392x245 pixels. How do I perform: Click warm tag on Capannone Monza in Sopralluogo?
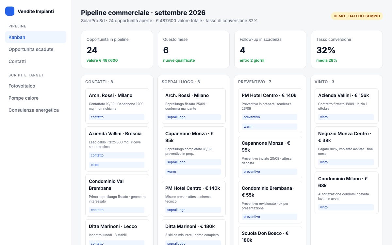[x=193, y=171]
